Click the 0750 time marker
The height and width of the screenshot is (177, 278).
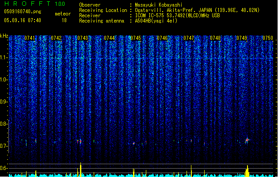click(268, 38)
